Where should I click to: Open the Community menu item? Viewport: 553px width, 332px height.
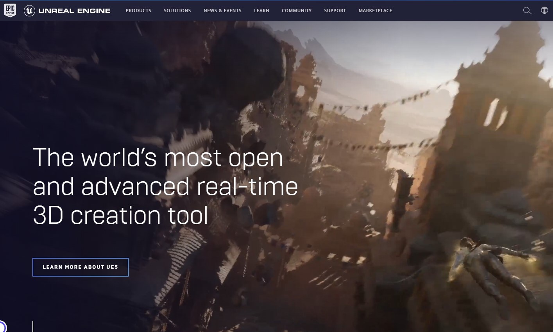[x=297, y=11]
